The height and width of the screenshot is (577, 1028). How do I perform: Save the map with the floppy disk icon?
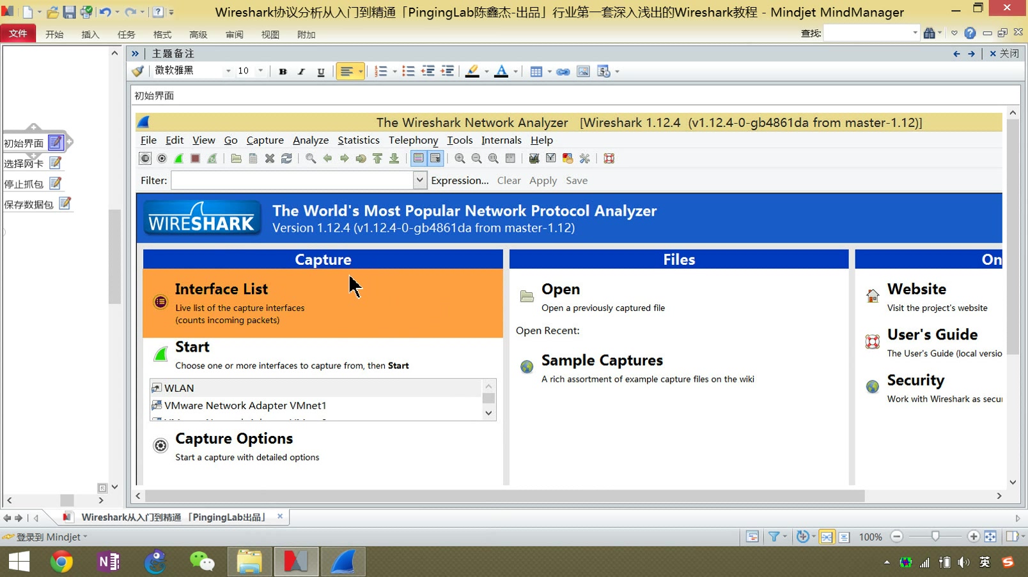coord(69,11)
